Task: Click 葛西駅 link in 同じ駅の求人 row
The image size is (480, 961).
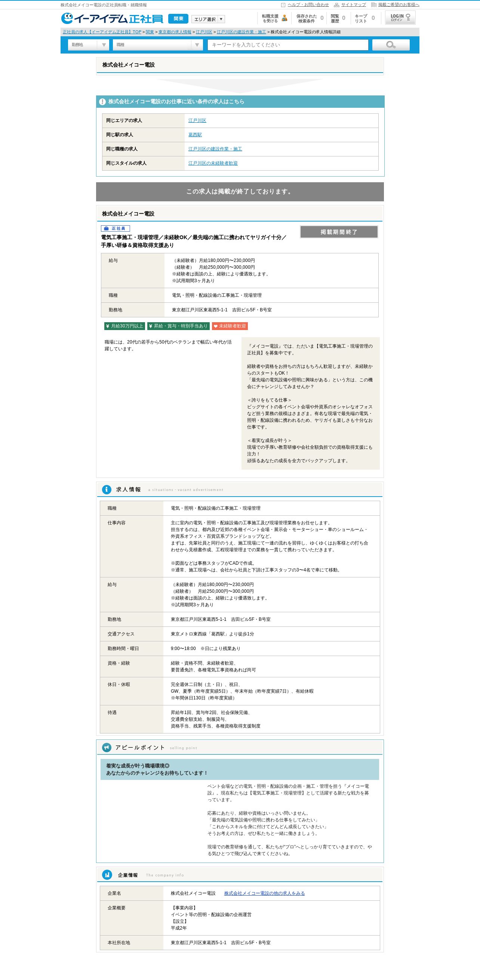Action: point(195,135)
